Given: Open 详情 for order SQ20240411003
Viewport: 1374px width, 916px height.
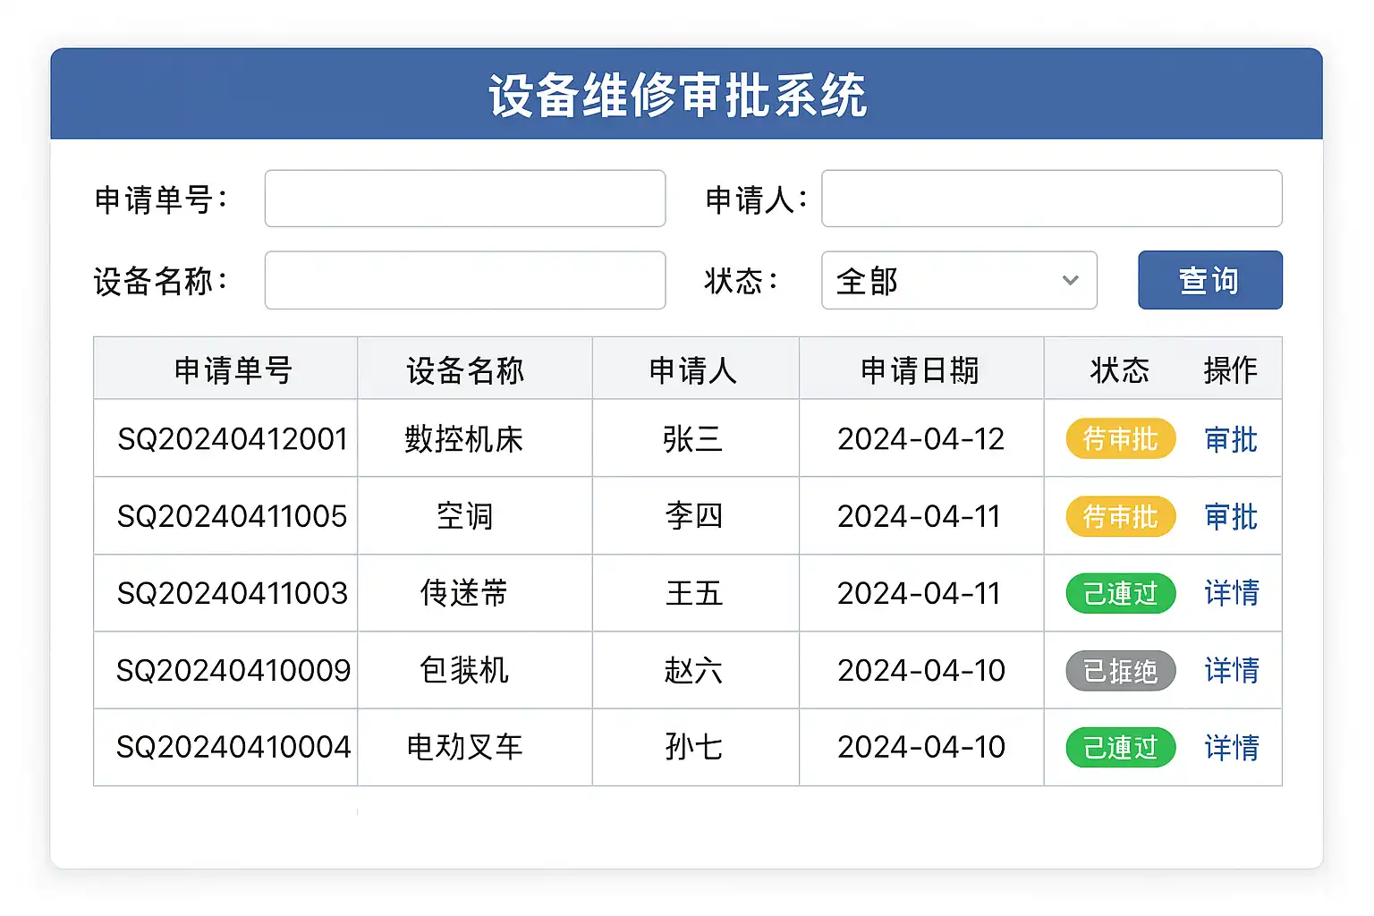Looking at the screenshot, I should [x=1231, y=593].
